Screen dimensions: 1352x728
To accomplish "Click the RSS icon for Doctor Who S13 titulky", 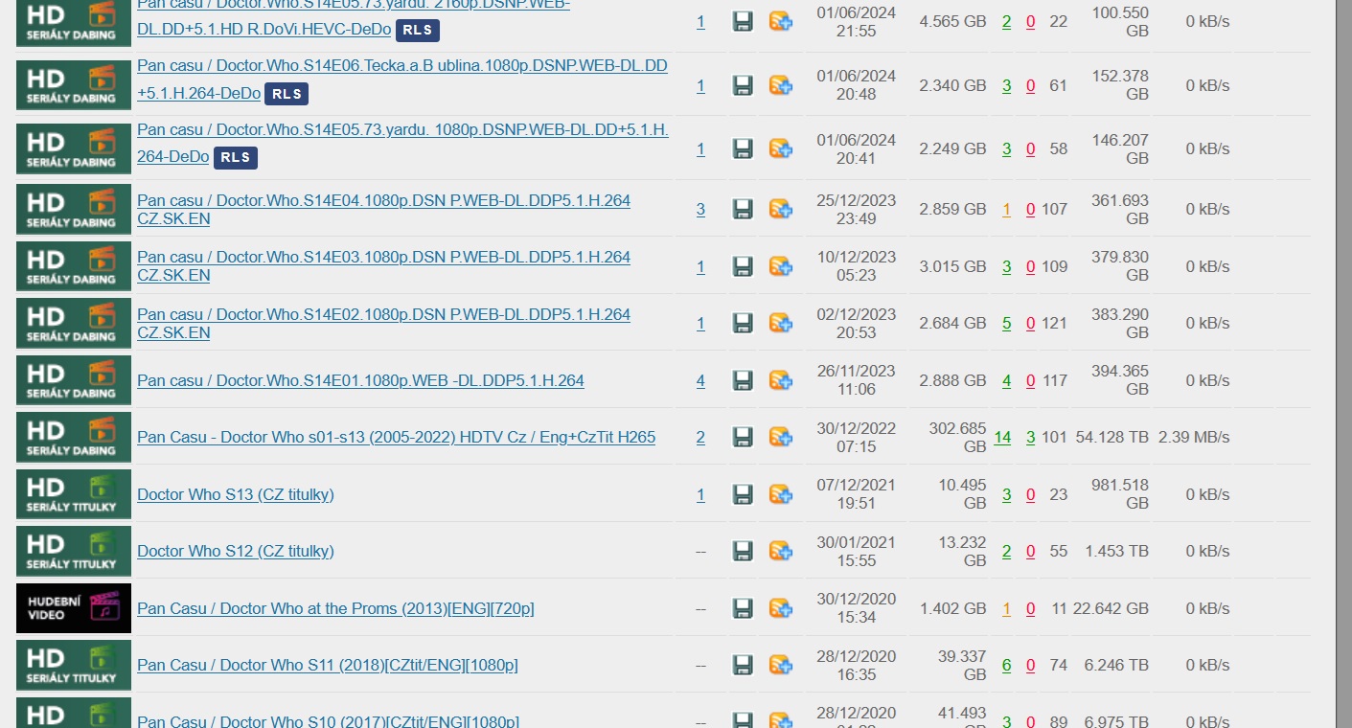I will click(x=781, y=494).
